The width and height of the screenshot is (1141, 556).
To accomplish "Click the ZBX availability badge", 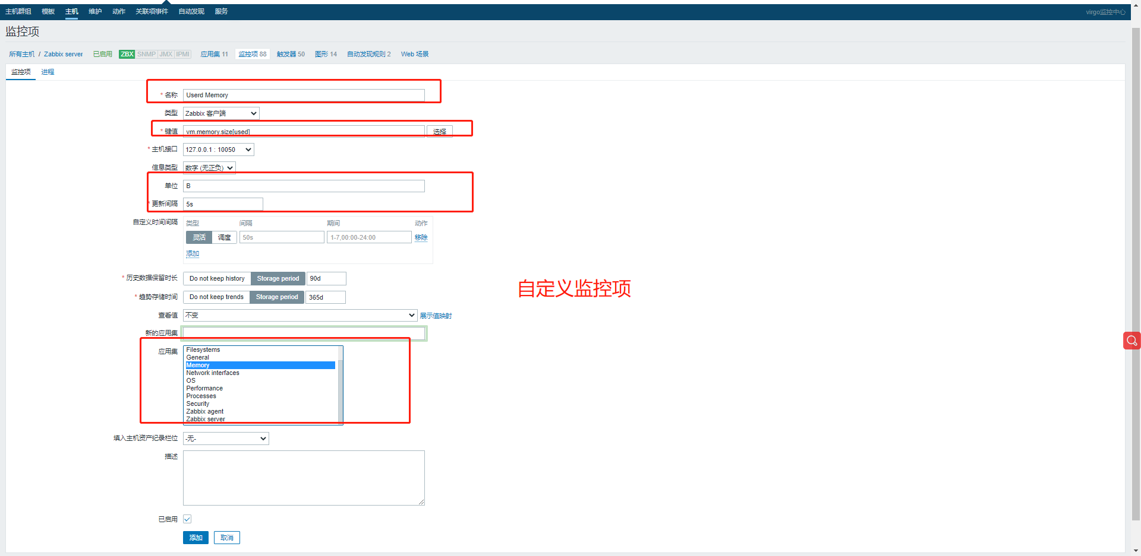I will 127,54.
